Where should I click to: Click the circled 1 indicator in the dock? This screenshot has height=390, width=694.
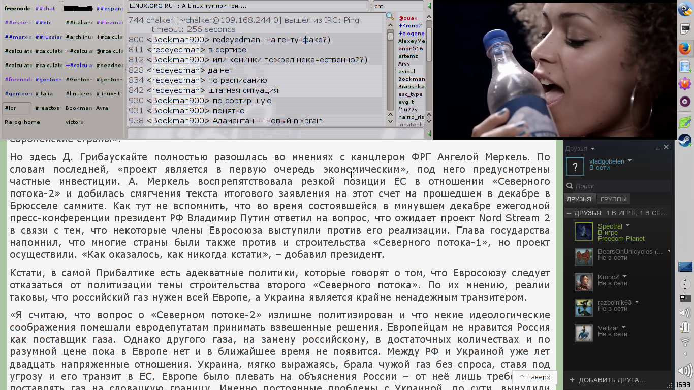point(685,284)
